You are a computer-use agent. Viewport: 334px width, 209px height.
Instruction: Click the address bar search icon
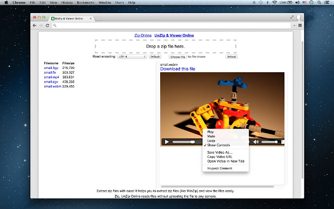click(55, 26)
